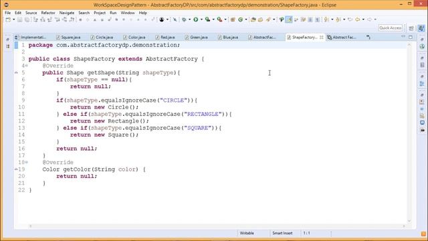Open dropdown beside Forward navigation arrow
Image resolution: width=428 pixels, height=241 pixels.
(x=375, y=19)
